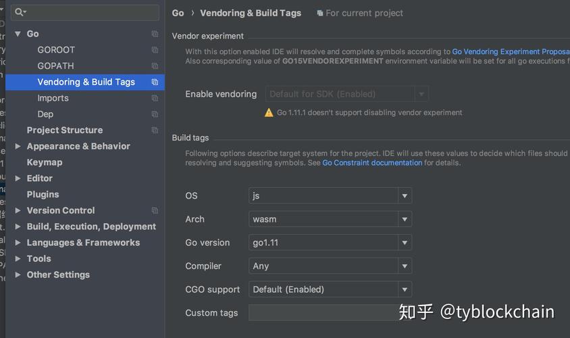The width and height of the screenshot is (570, 338).
Task: Expand Build, Execution, Deployment section
Action: [x=18, y=226]
